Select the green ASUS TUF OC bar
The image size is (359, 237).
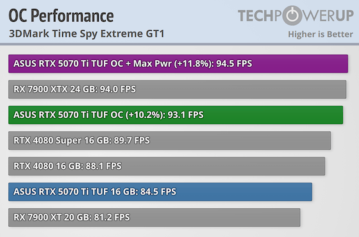[x=176, y=115]
